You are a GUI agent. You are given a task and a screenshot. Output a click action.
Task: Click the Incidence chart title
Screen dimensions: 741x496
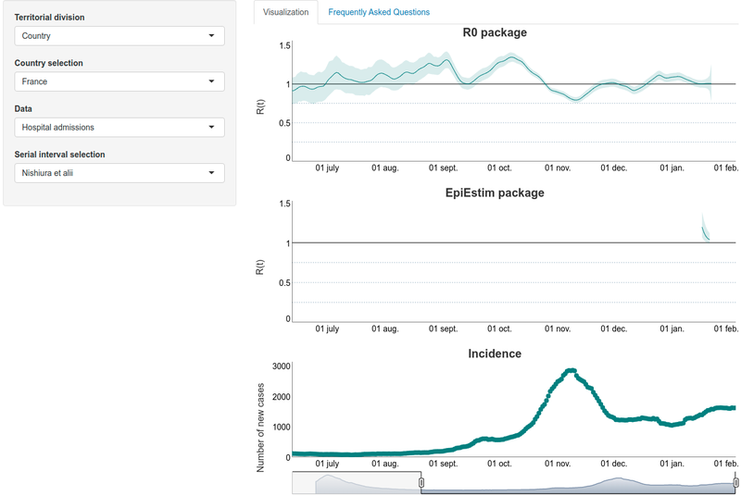coord(495,353)
